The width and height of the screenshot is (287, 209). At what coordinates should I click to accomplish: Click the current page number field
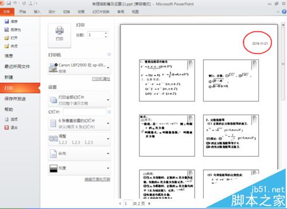[x=127, y=203]
